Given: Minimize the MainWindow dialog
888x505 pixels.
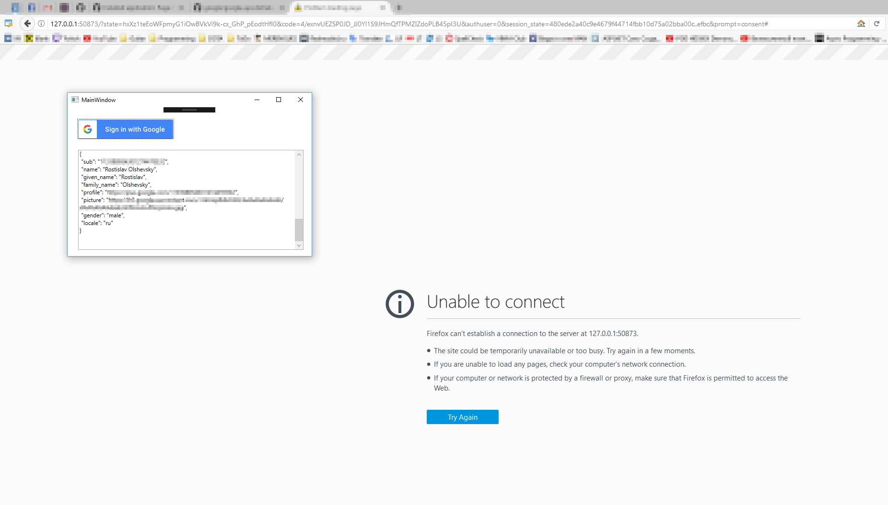Looking at the screenshot, I should 257,100.
